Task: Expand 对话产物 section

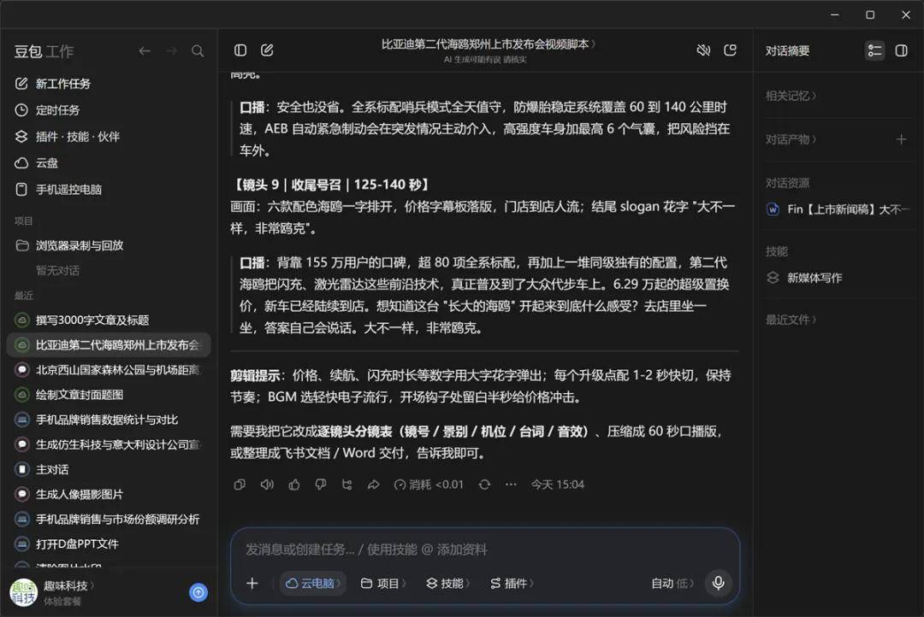Action: pos(791,139)
